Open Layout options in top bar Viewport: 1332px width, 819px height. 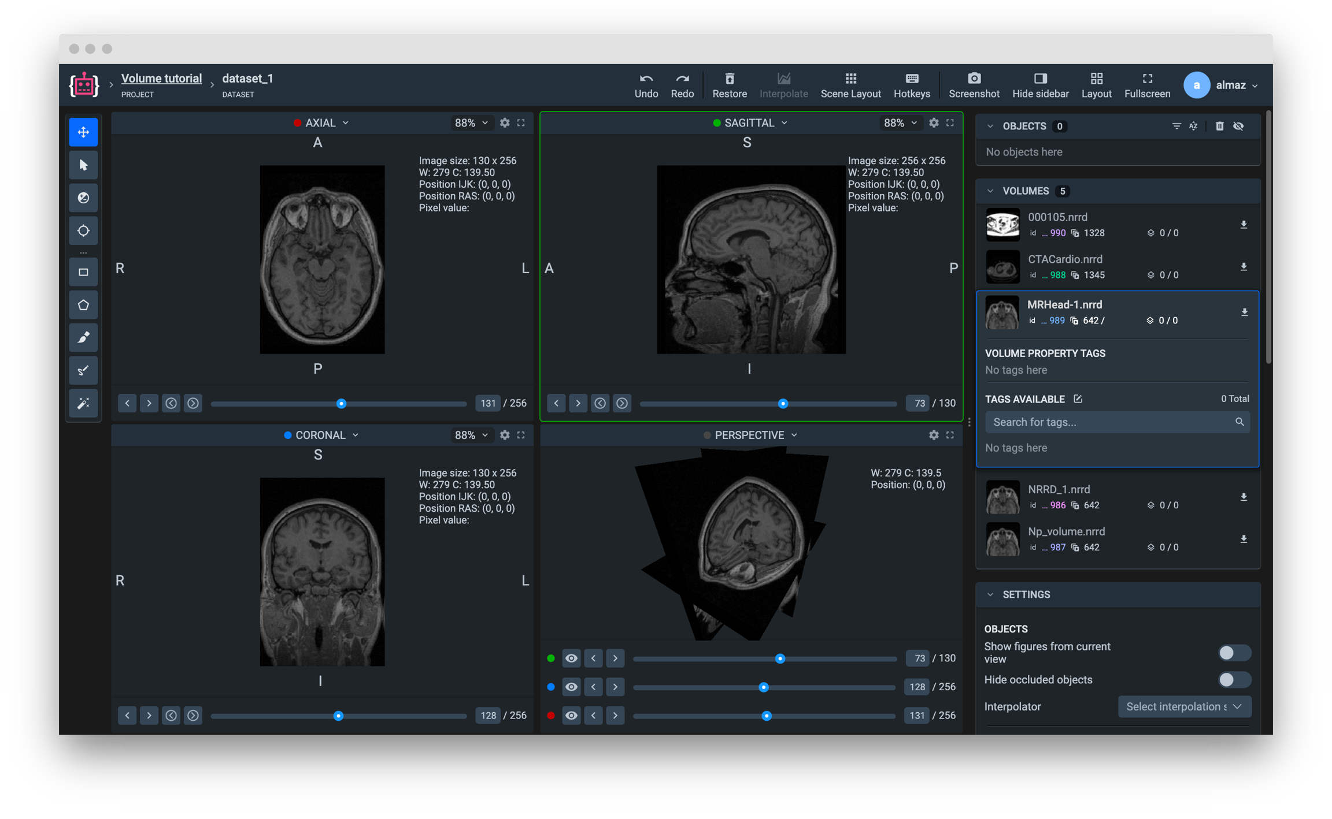[1096, 85]
